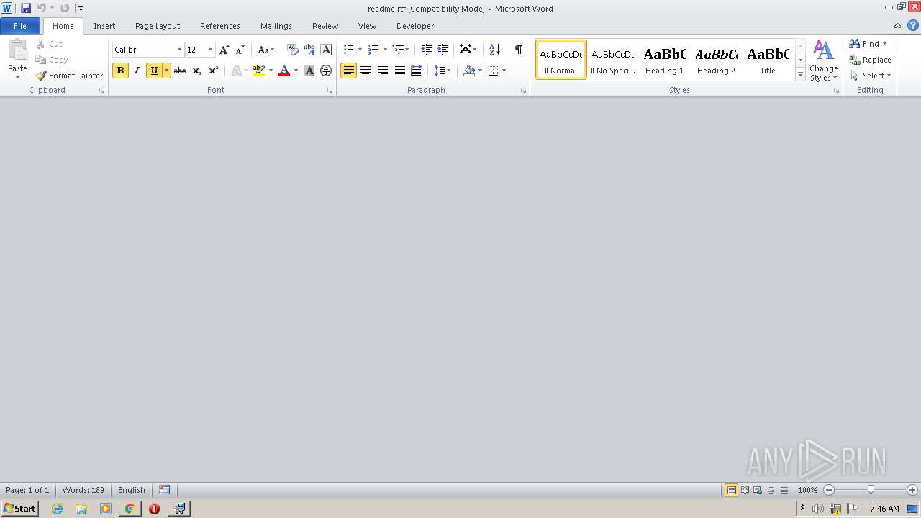Open Internet Explorer from the taskbar
921x518 pixels.
(x=58, y=509)
